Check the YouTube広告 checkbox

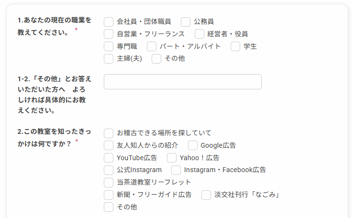[x=109, y=158]
